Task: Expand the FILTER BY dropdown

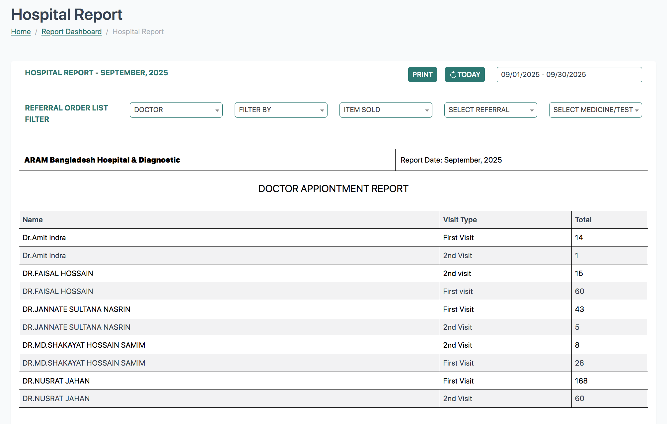Action: point(281,110)
